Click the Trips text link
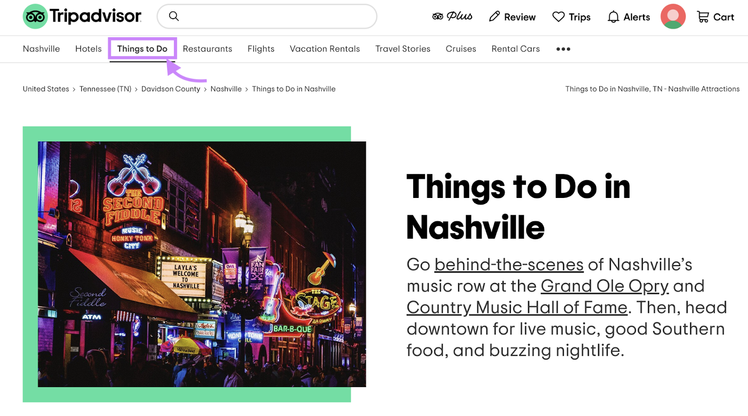Viewport: 748px width, 416px height. pyautogui.click(x=580, y=17)
